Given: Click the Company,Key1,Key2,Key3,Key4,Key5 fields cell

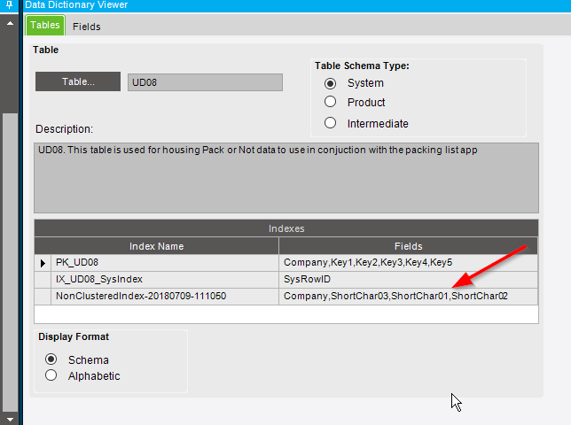Looking at the screenshot, I should (x=408, y=262).
